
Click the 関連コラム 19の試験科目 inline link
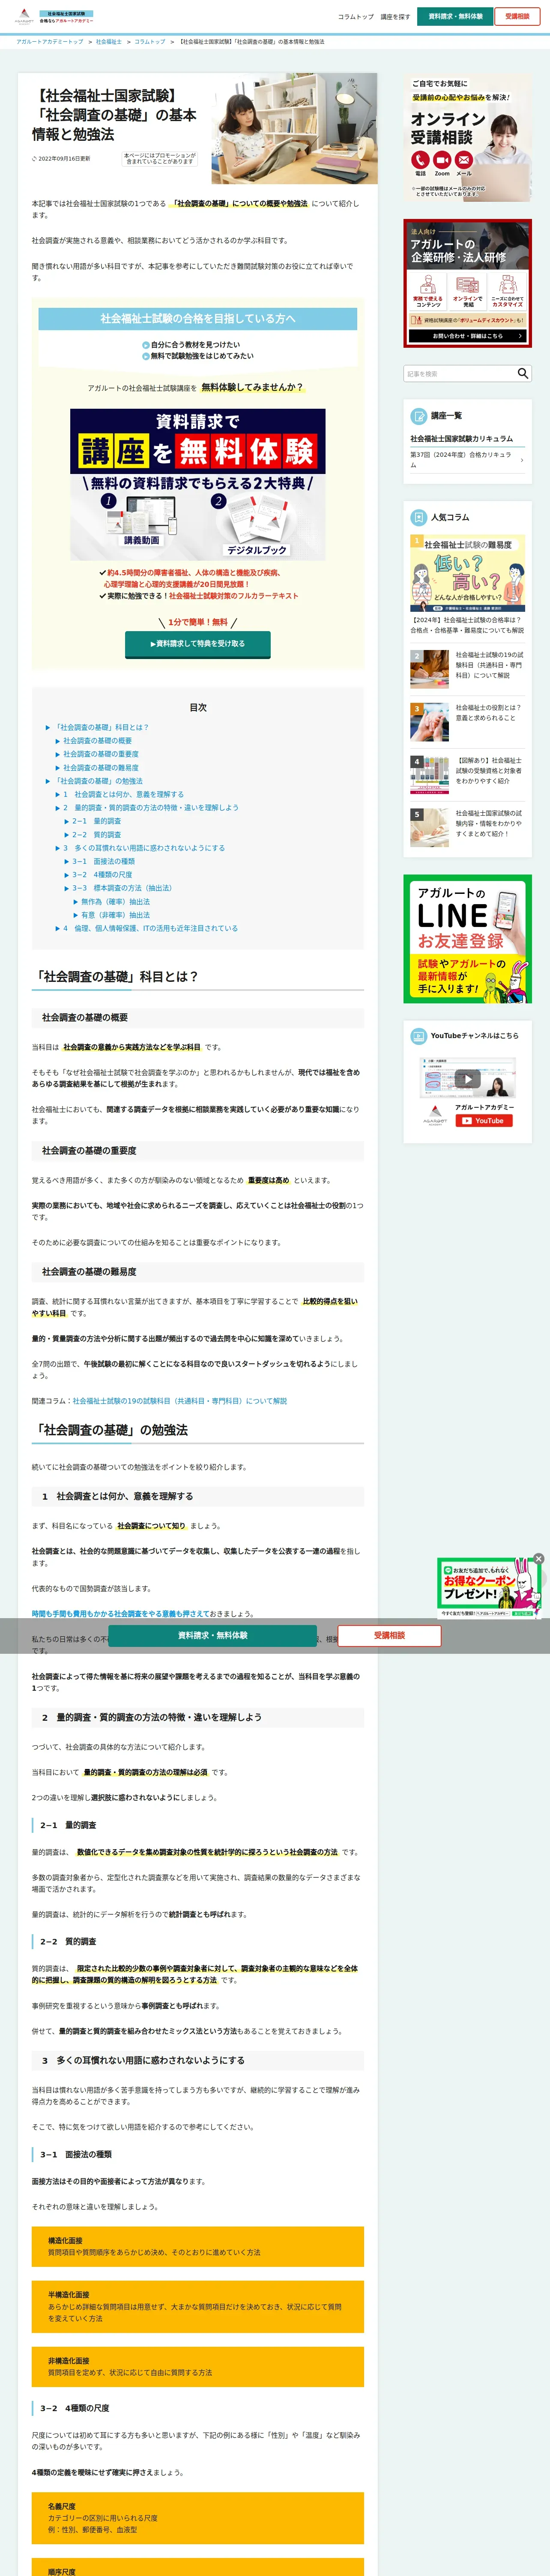tap(179, 1401)
